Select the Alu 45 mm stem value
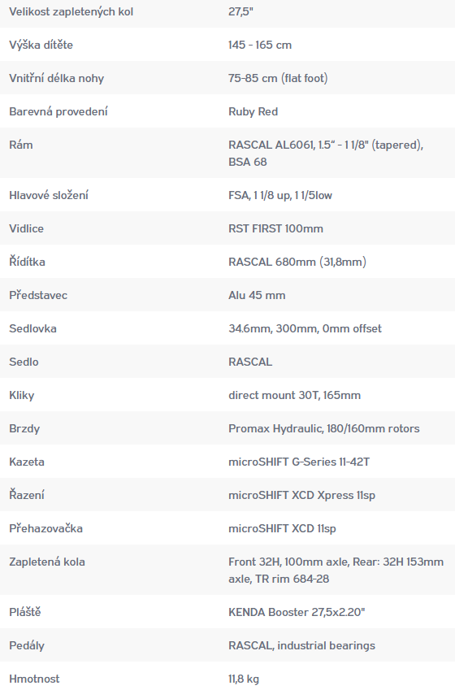455x690 pixels. pyautogui.click(x=257, y=295)
